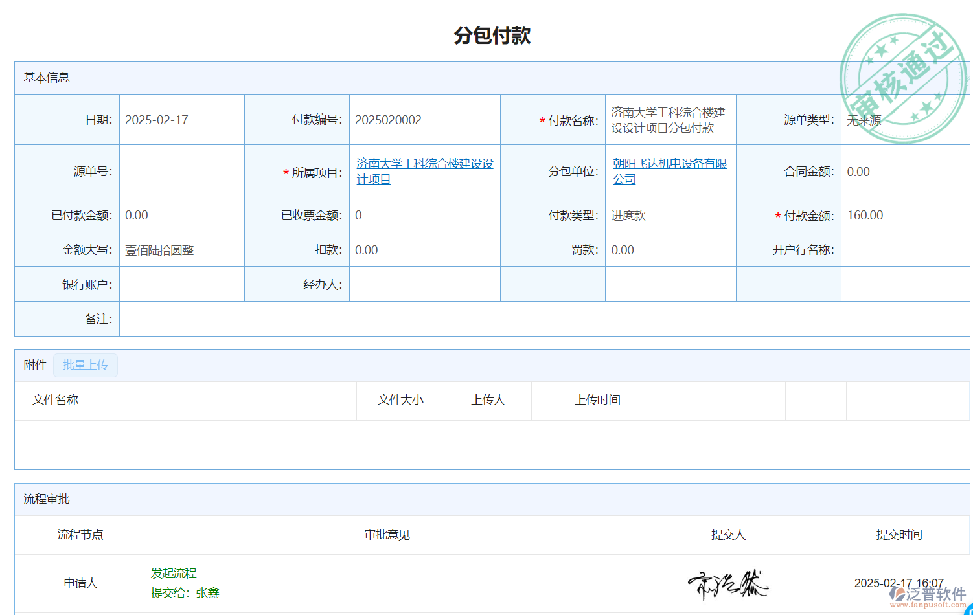Click the 审核通过 approval stamp
This screenshot has height=615, width=973.
(904, 78)
